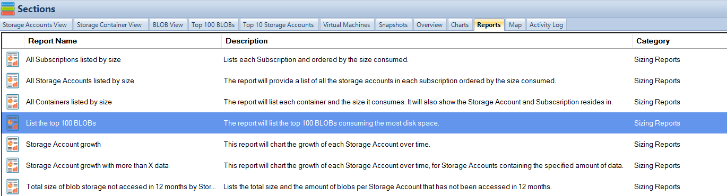Click icon of All Subscriptions listed by size

click(x=12, y=59)
